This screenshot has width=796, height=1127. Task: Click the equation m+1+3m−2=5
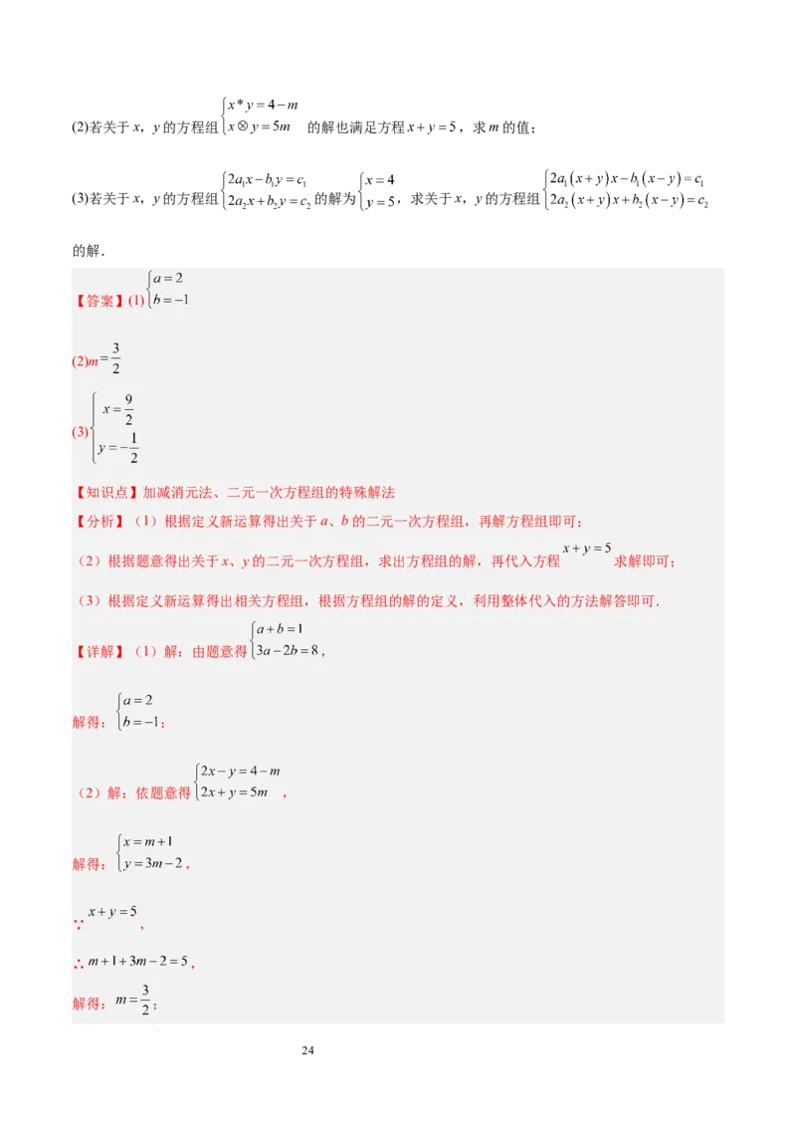(137, 962)
